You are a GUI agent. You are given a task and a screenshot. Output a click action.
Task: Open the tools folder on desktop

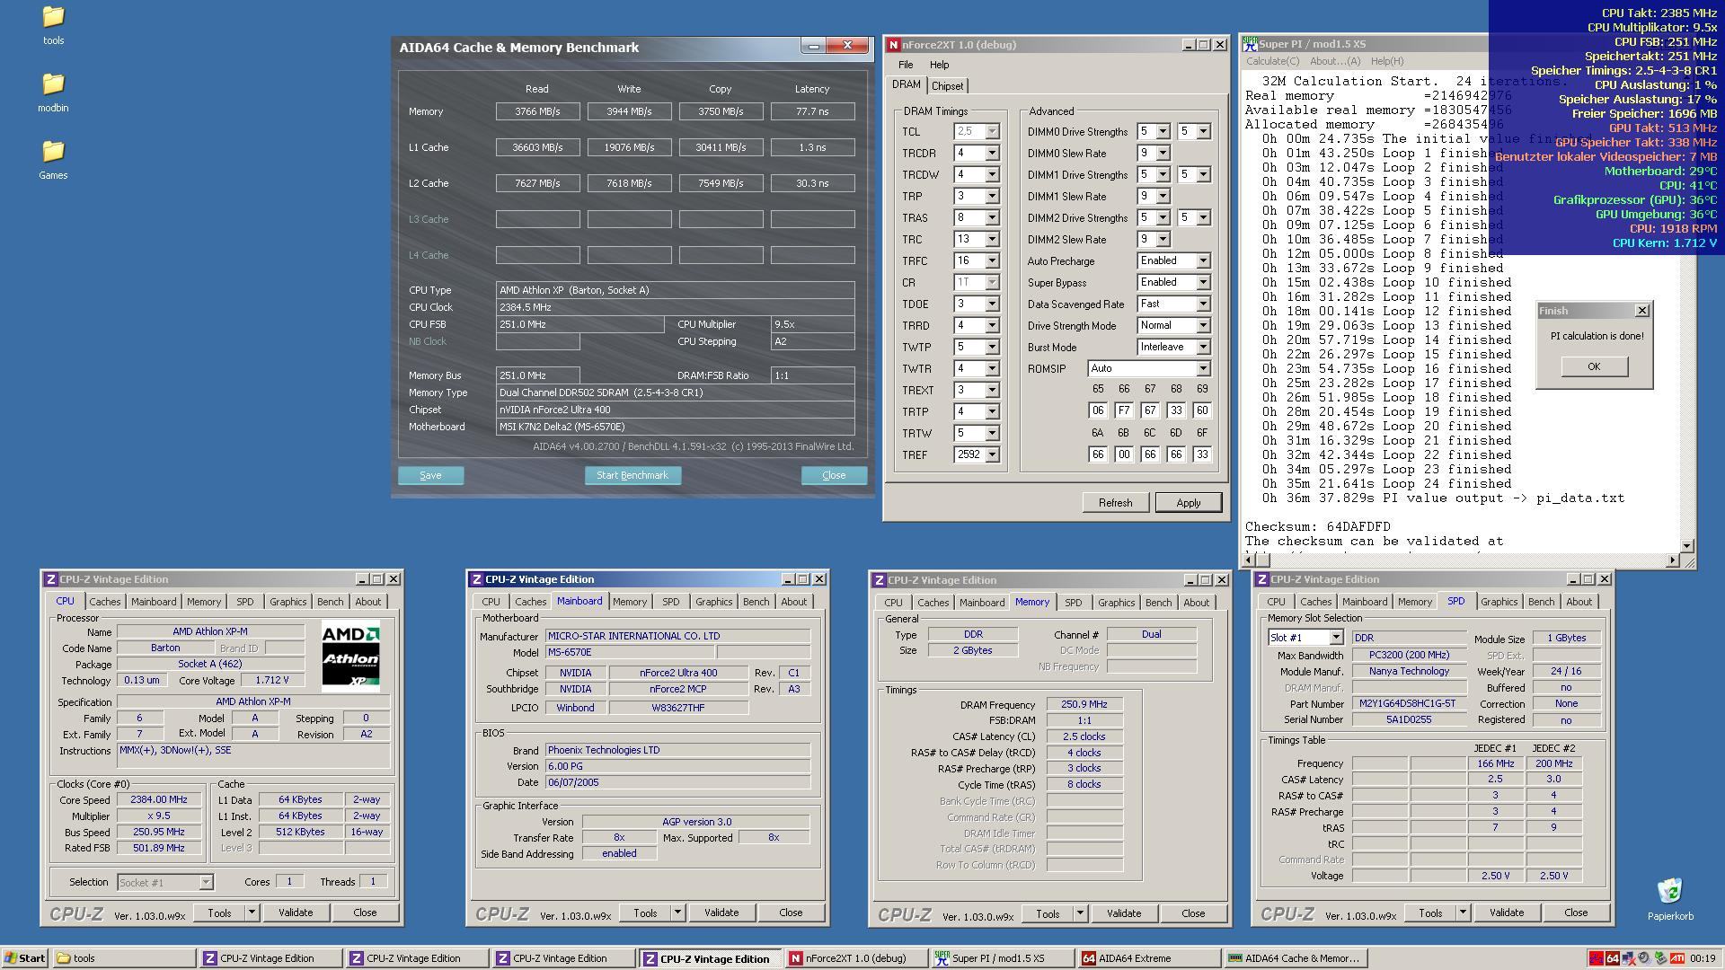pos(53,25)
